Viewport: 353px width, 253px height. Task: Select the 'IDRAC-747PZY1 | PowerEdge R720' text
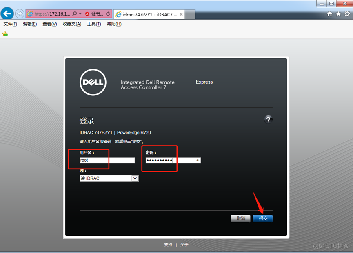point(115,133)
